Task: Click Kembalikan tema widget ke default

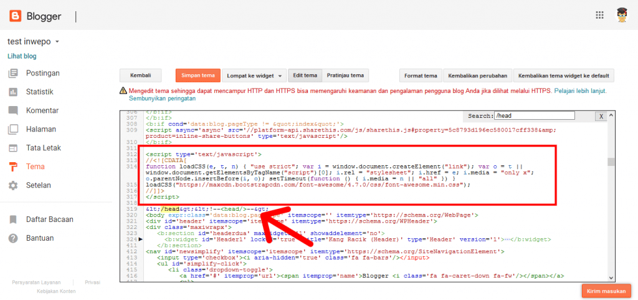Action: pyautogui.click(x=563, y=75)
